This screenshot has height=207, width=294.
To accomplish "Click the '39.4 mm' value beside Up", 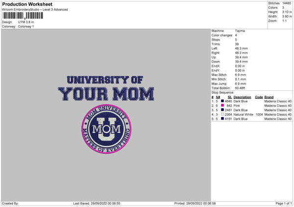I will coord(241,57).
